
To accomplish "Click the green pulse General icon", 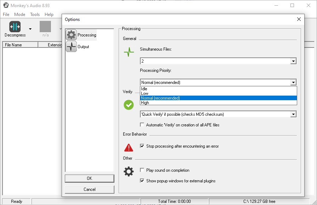I will 129,52.
